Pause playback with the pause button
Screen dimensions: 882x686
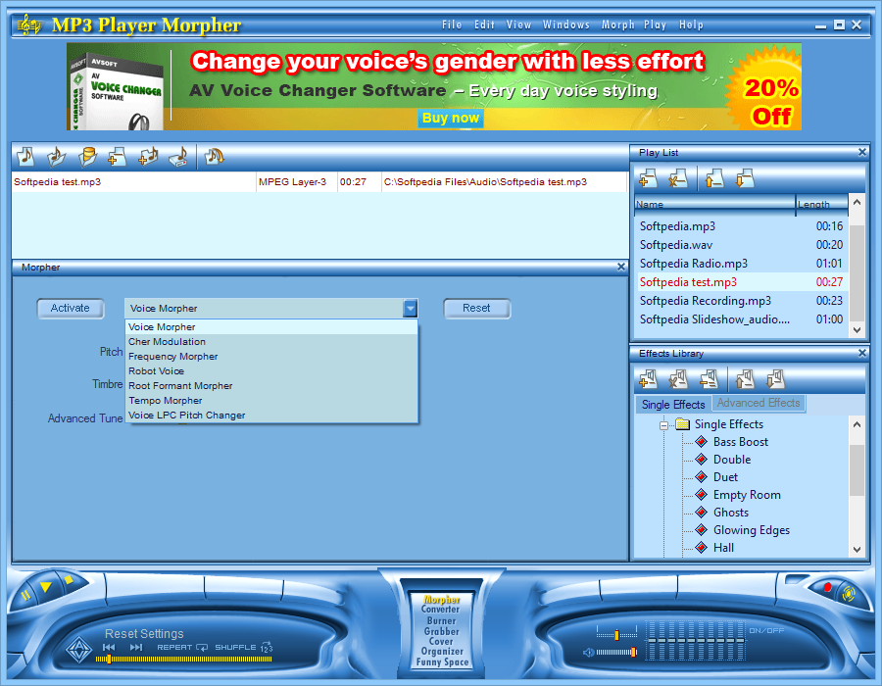pos(24,596)
